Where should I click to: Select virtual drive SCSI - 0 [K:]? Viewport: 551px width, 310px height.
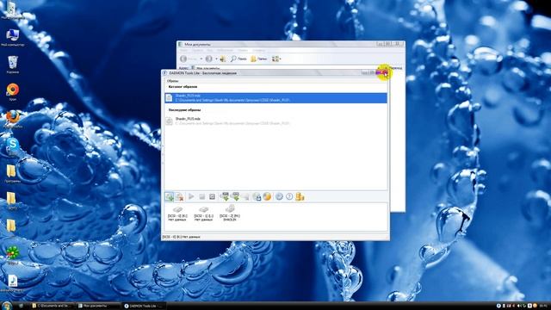(177, 214)
